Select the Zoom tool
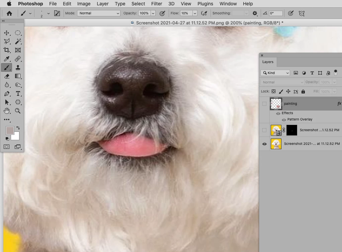 [x=18, y=111]
